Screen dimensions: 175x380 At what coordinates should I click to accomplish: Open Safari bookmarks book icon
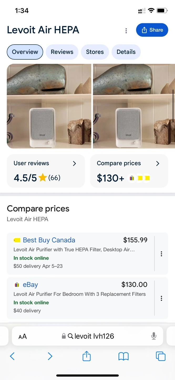[123, 357]
